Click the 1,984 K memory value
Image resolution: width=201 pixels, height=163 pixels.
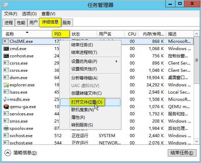(x=156, y=128)
